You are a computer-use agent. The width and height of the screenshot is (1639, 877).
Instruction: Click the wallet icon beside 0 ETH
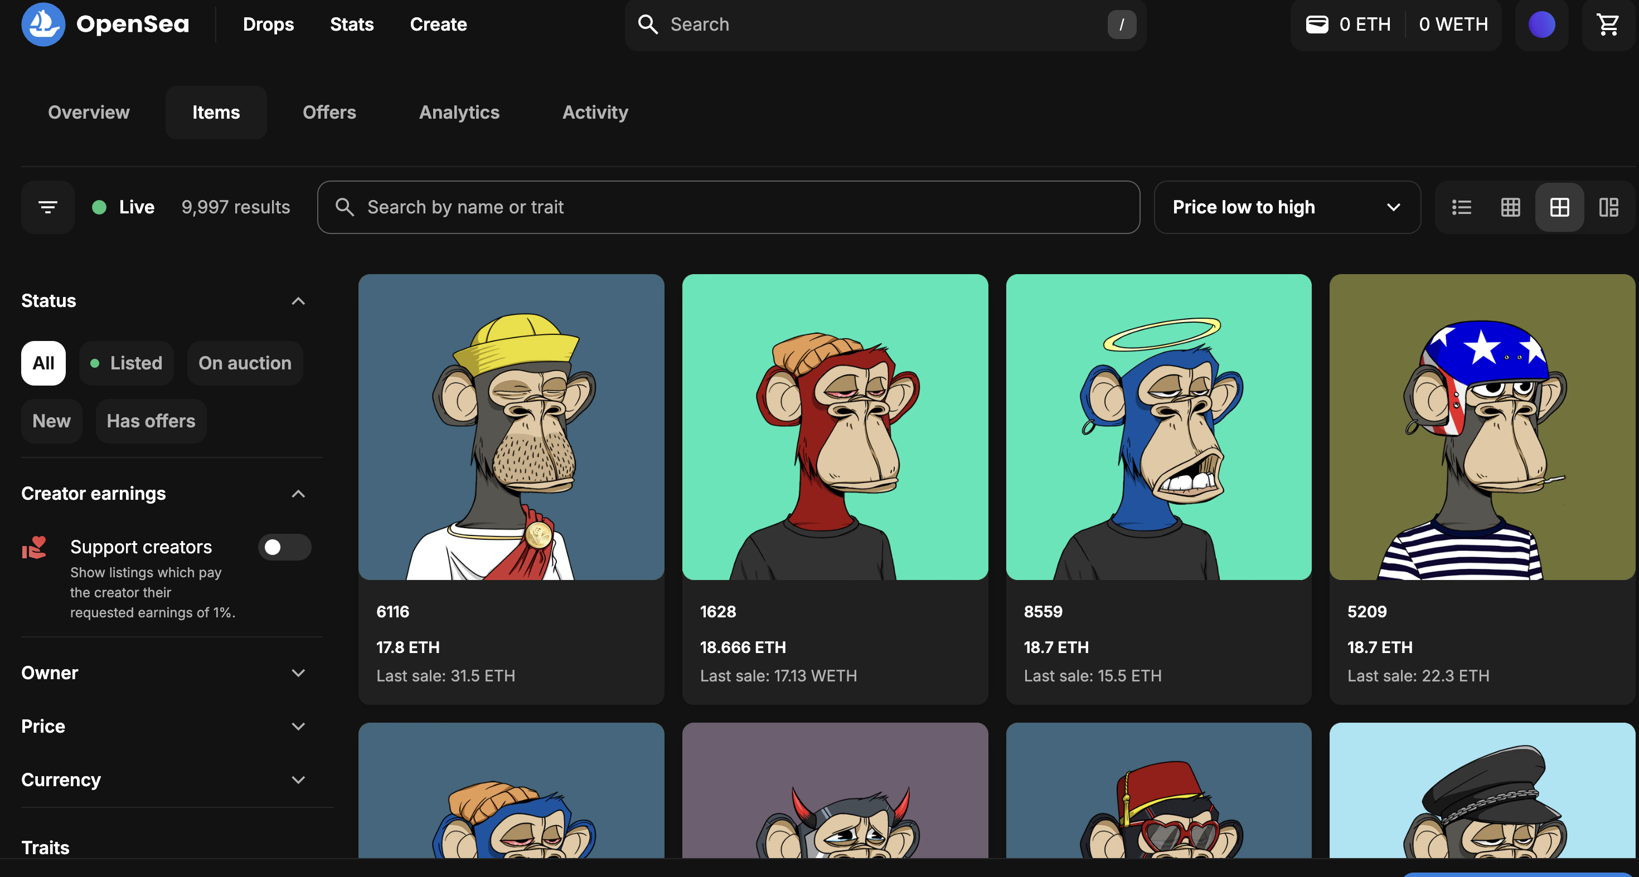pyautogui.click(x=1316, y=24)
